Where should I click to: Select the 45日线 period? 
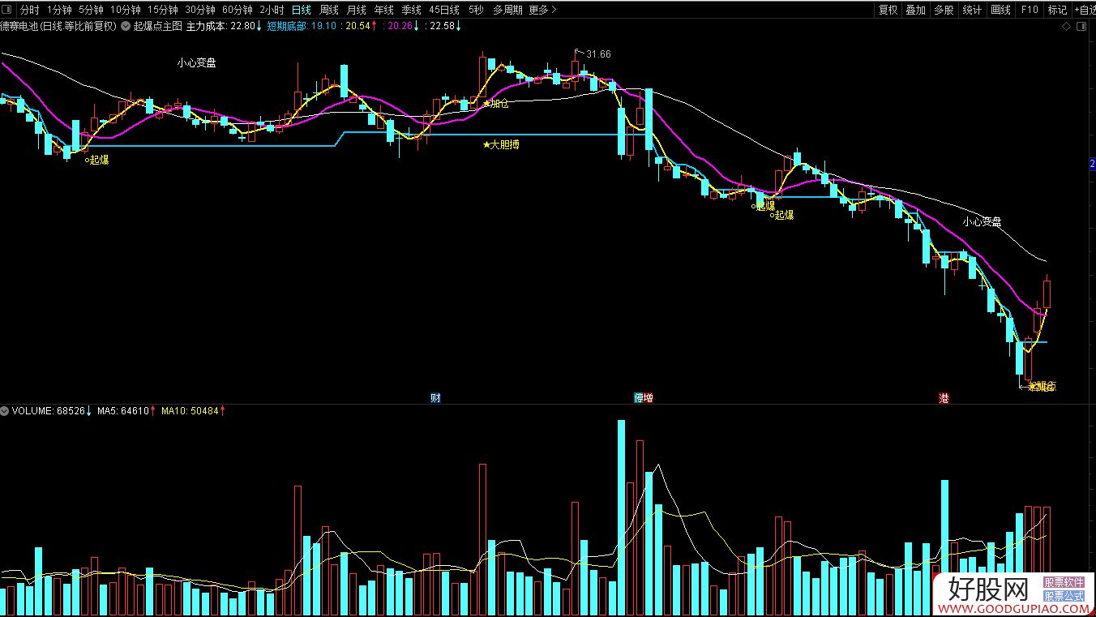[444, 10]
